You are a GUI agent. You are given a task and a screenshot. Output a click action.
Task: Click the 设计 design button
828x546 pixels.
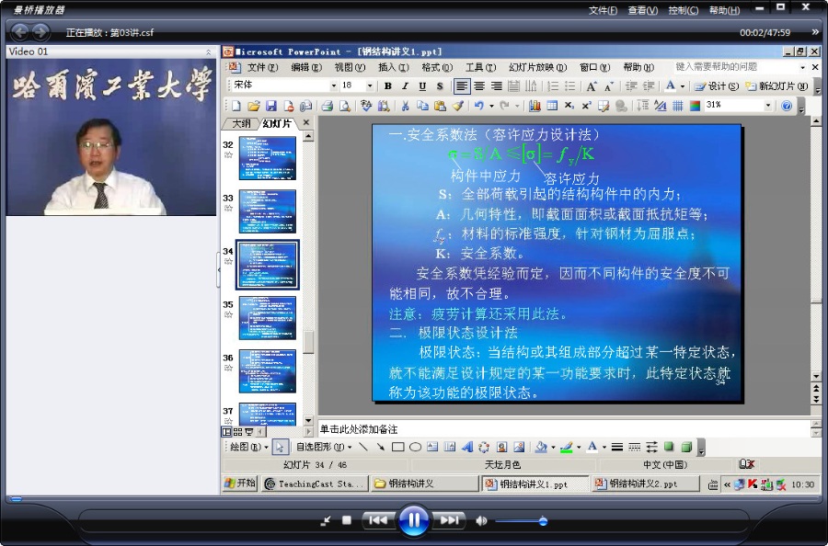[716, 86]
